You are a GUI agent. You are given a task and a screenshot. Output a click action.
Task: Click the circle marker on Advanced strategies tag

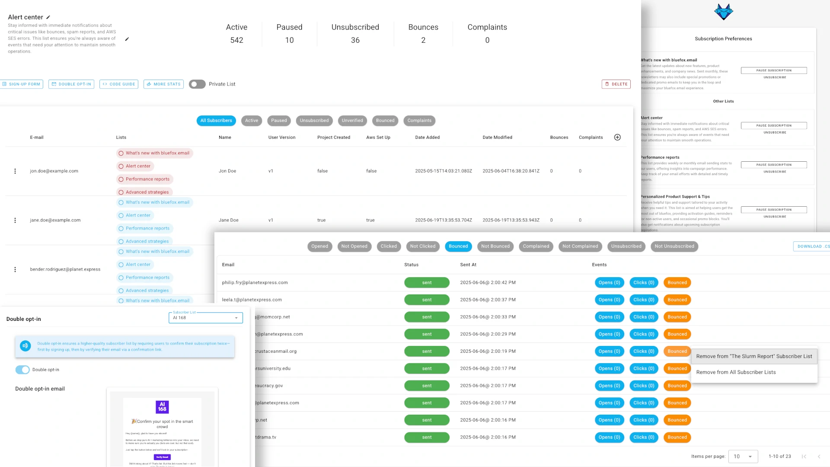tap(121, 192)
